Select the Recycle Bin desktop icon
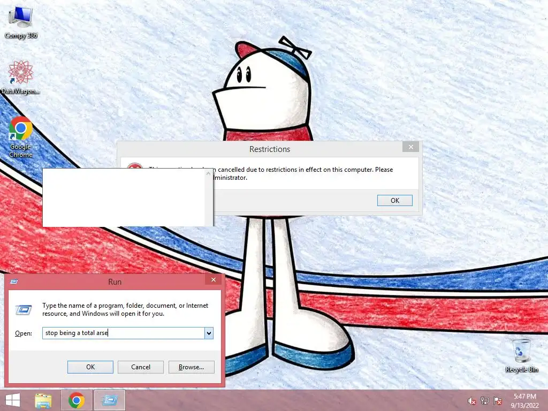 (522, 355)
